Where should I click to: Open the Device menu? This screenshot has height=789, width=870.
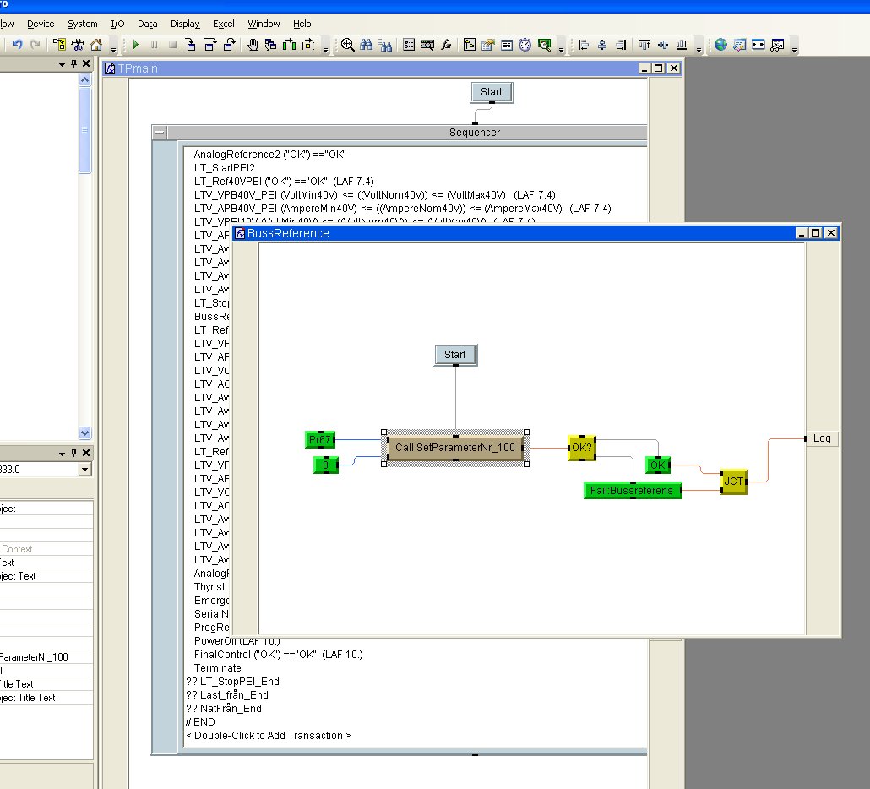[x=41, y=24]
